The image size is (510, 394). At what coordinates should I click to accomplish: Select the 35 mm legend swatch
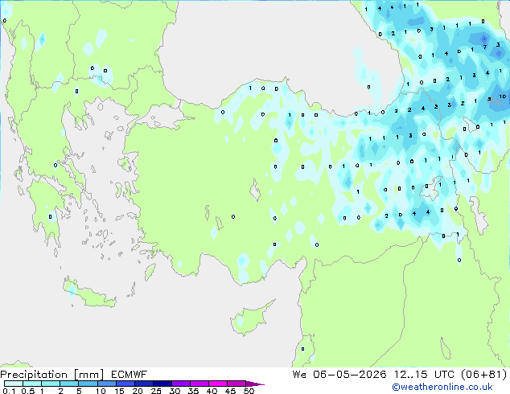coord(199,384)
